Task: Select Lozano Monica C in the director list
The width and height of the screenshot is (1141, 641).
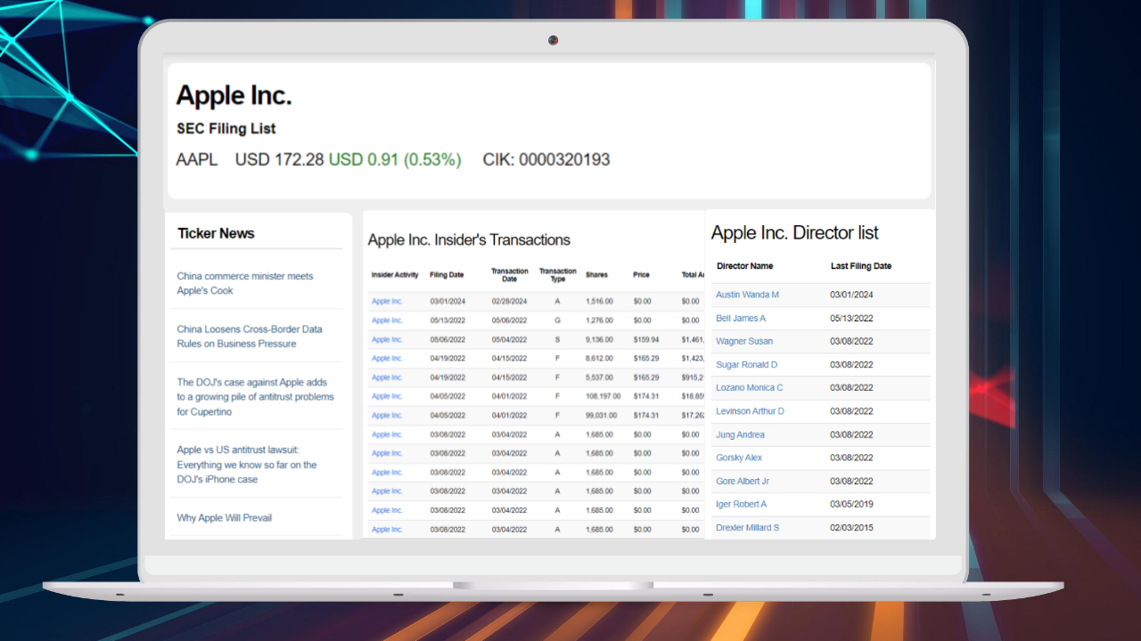Action: (x=749, y=387)
